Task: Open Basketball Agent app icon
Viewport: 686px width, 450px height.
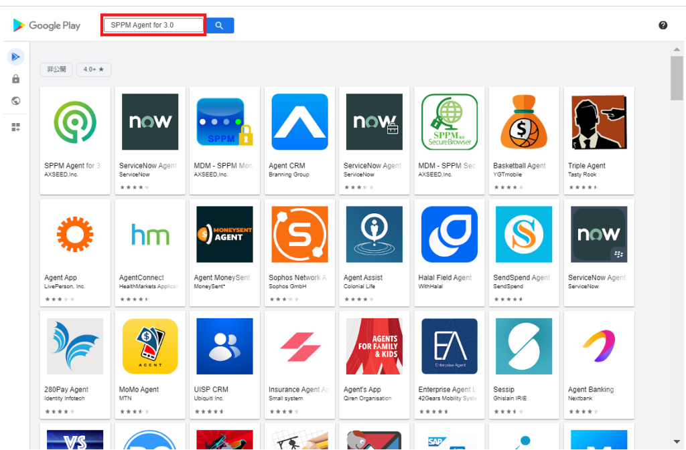Action: click(x=524, y=122)
